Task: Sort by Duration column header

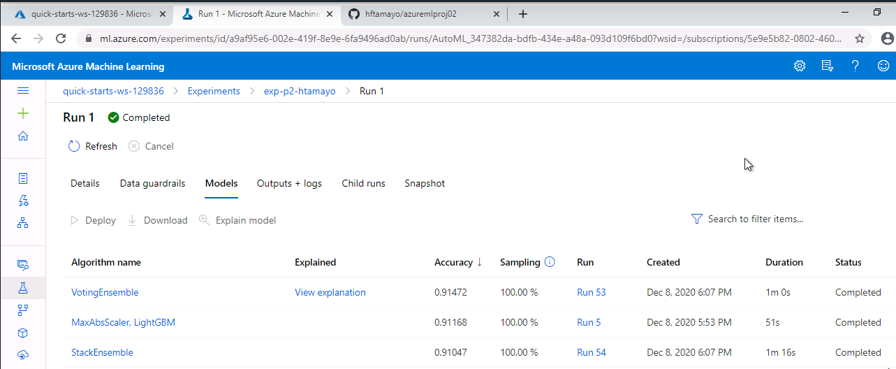Action: pos(784,262)
